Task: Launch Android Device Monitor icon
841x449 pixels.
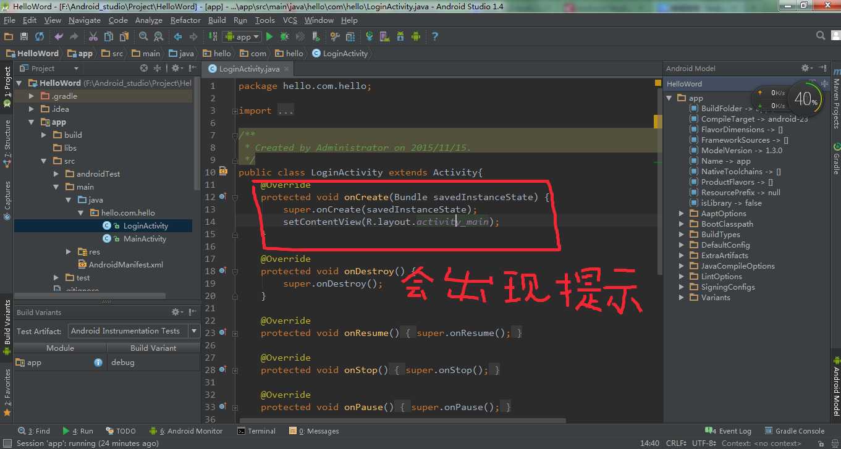Action: pos(415,36)
